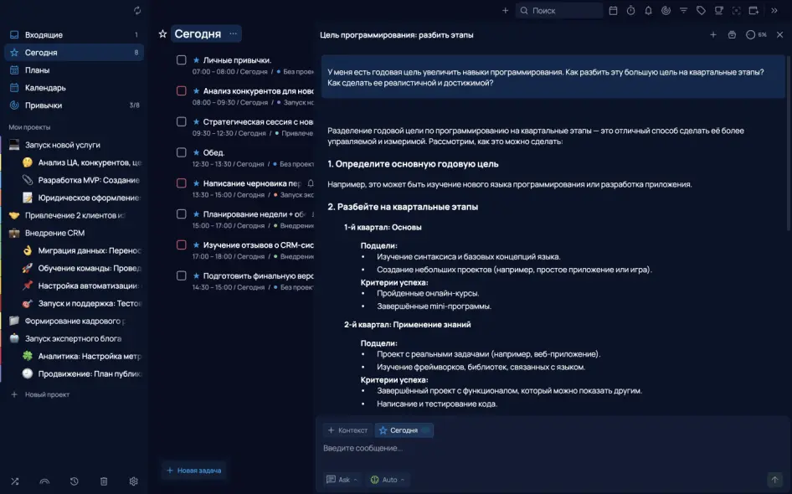Open the 'Ask' mode dropdown
792x494 pixels.
(x=342, y=480)
